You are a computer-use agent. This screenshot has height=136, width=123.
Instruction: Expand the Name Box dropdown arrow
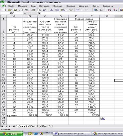pyautogui.click(x=25, y=13)
